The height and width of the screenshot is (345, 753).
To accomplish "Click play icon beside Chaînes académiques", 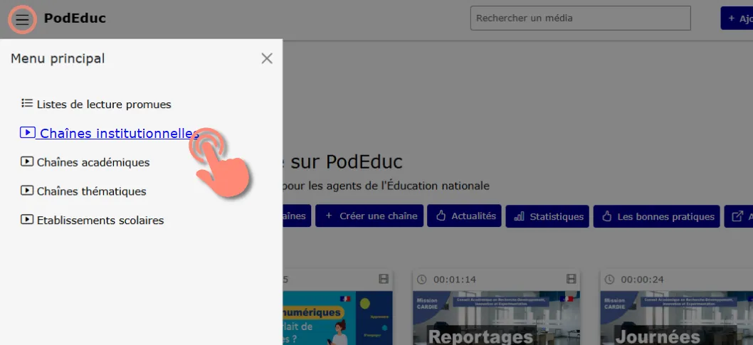I will 27,161.
